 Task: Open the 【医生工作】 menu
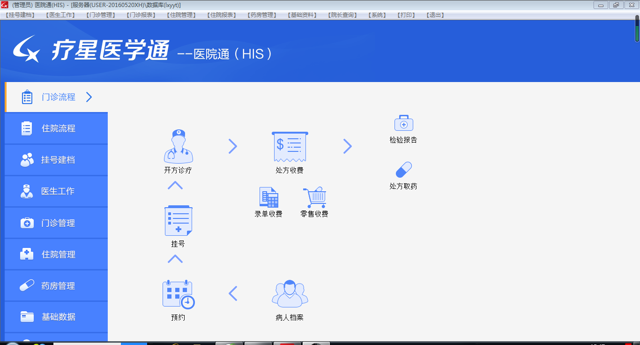click(61, 15)
